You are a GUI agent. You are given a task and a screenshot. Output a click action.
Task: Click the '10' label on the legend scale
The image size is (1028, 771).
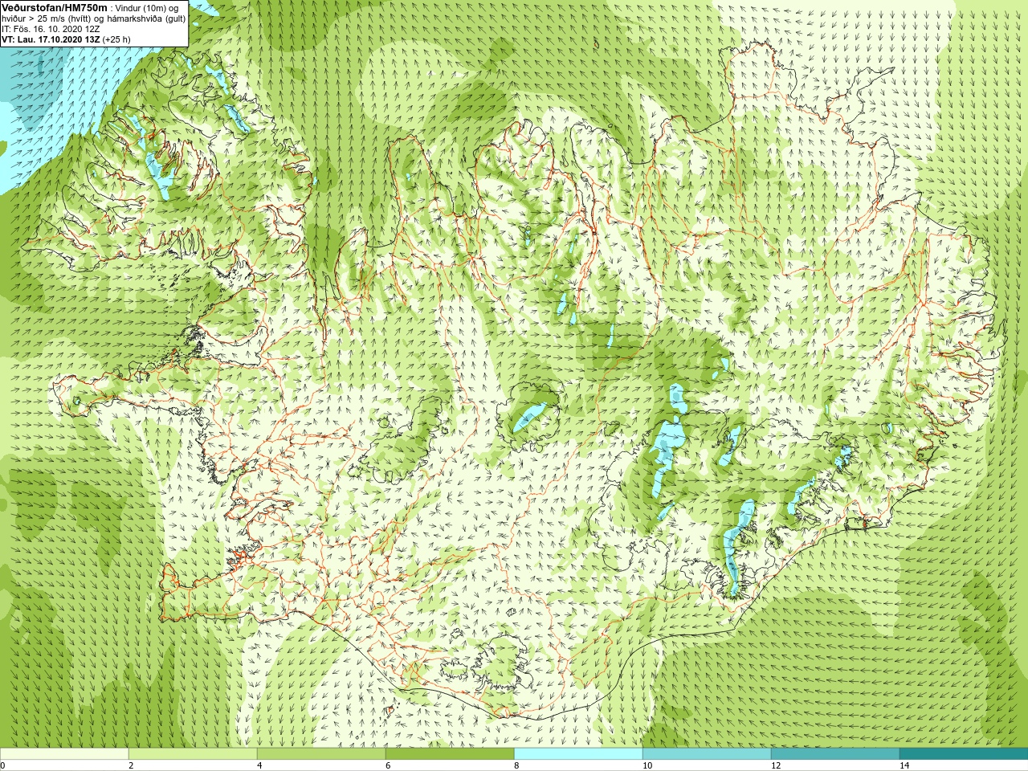(x=647, y=765)
